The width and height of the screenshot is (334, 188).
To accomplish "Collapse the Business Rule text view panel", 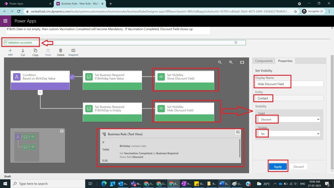I will coord(238,132).
